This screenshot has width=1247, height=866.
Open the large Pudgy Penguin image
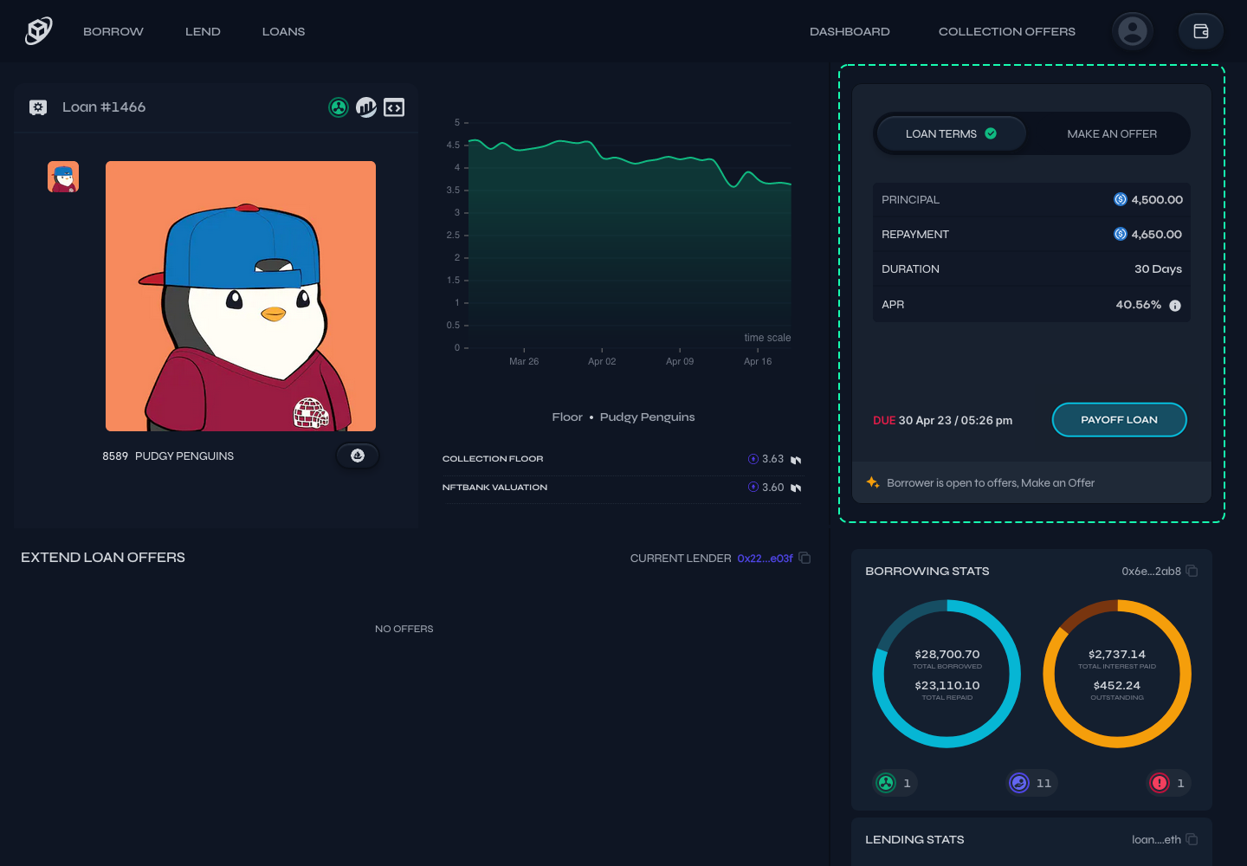[241, 296]
